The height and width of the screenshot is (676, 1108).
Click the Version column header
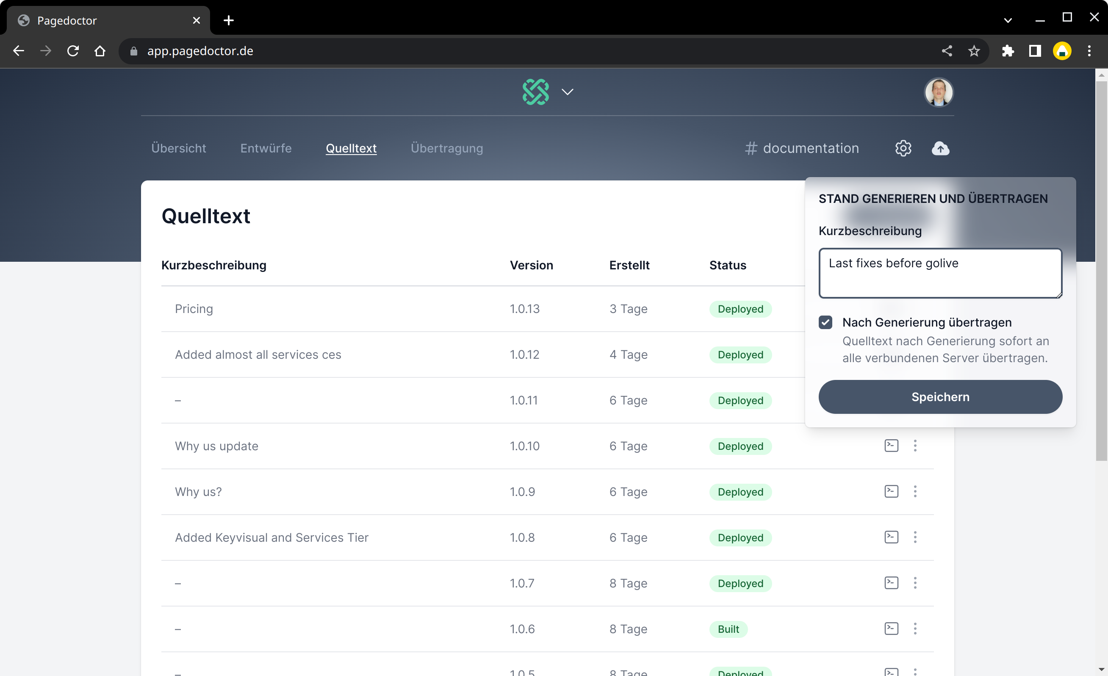tap(531, 266)
